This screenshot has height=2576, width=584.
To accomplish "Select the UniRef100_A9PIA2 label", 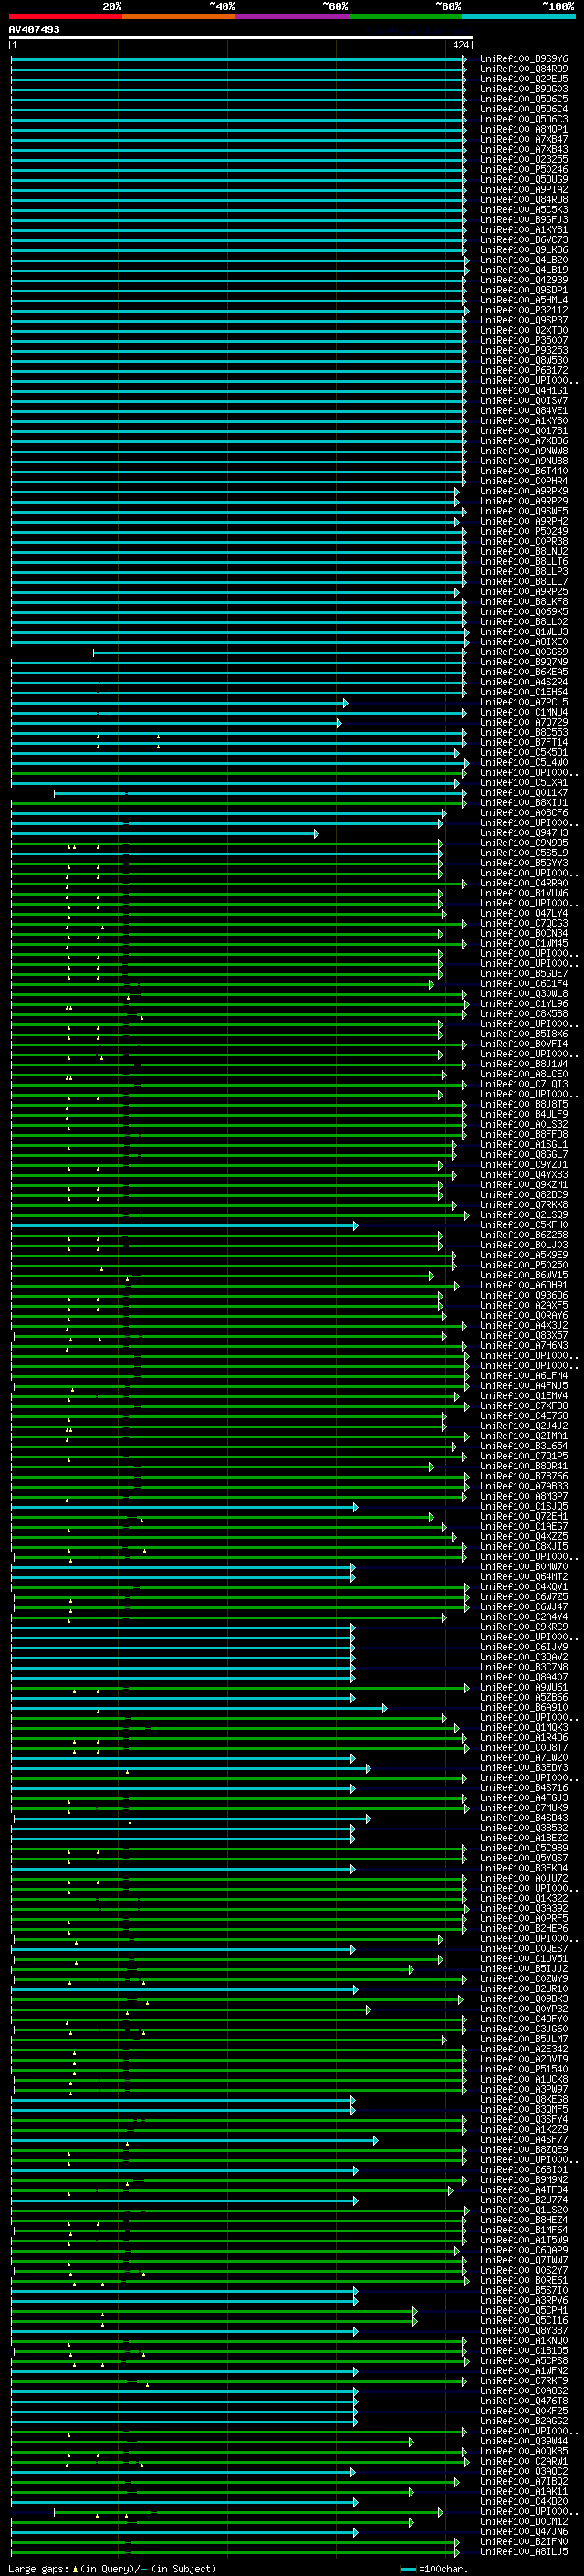I will pyautogui.click(x=523, y=189).
